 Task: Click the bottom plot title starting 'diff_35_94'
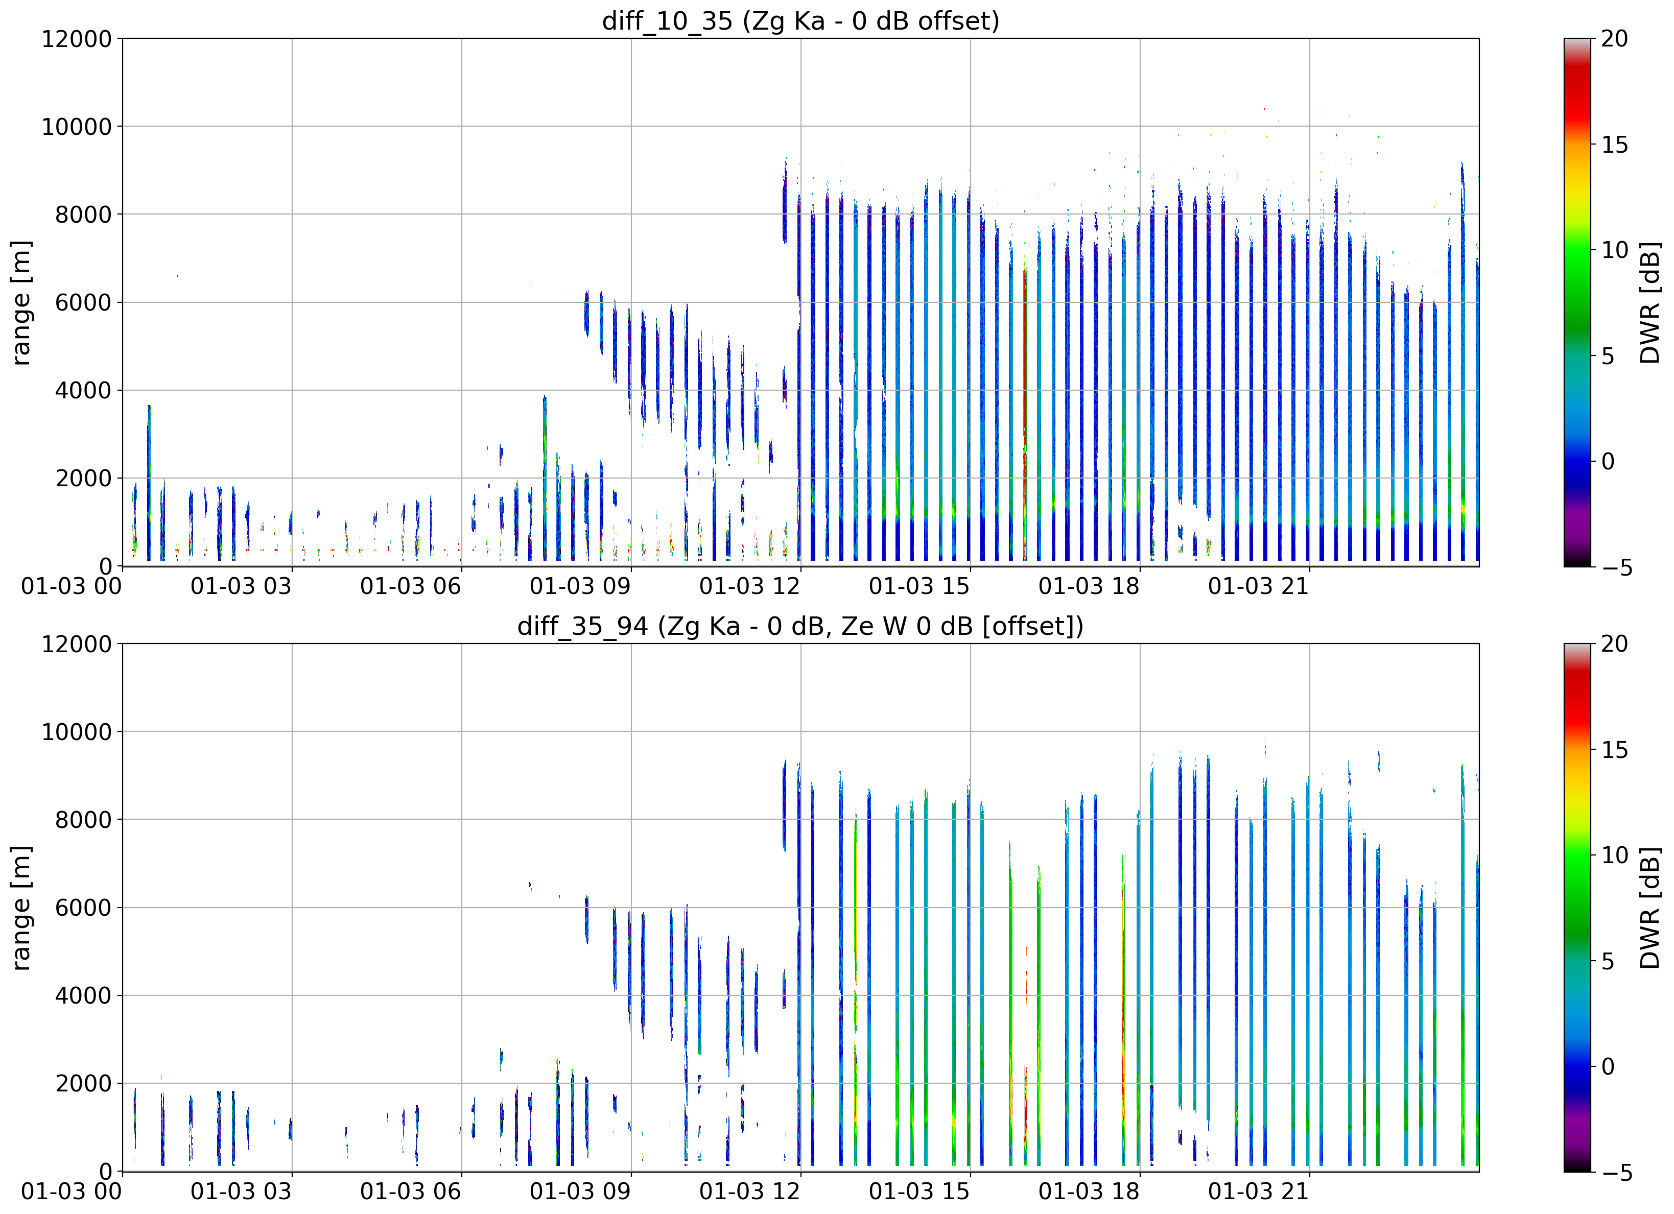[x=801, y=626]
